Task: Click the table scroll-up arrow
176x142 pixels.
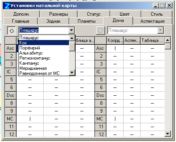Action: [168, 40]
